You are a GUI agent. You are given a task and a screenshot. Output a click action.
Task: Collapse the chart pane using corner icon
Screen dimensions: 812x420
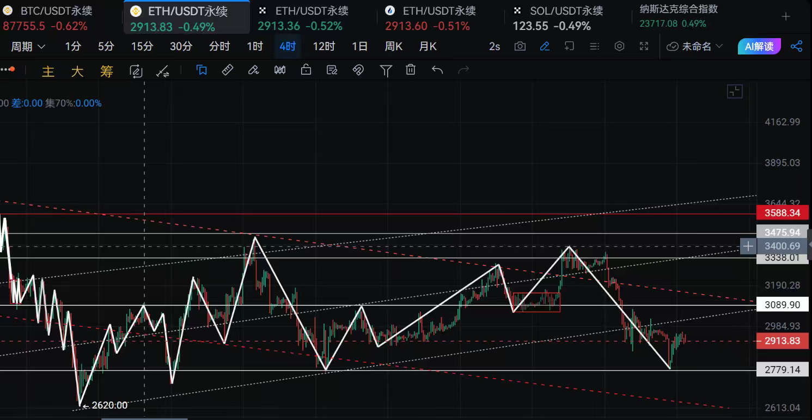click(735, 92)
